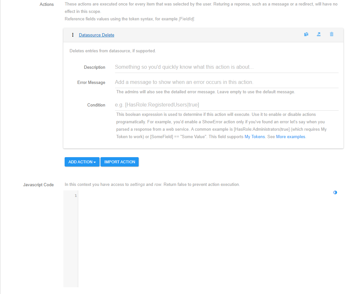347x294 pixels.
Task: Delete the Datasource Delete action via trash icon
Action: point(331,34)
